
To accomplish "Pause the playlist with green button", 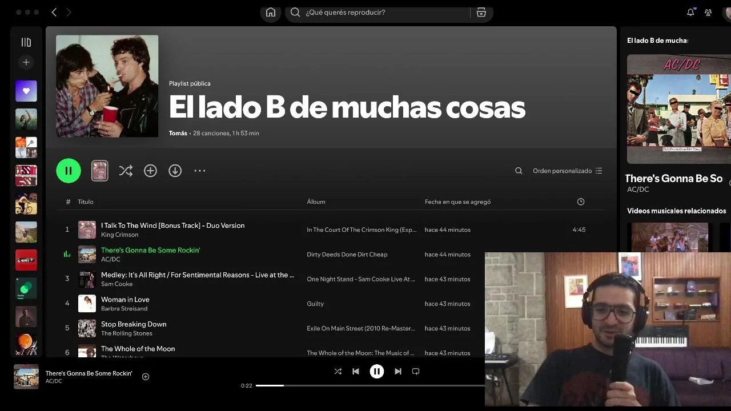I will click(69, 171).
